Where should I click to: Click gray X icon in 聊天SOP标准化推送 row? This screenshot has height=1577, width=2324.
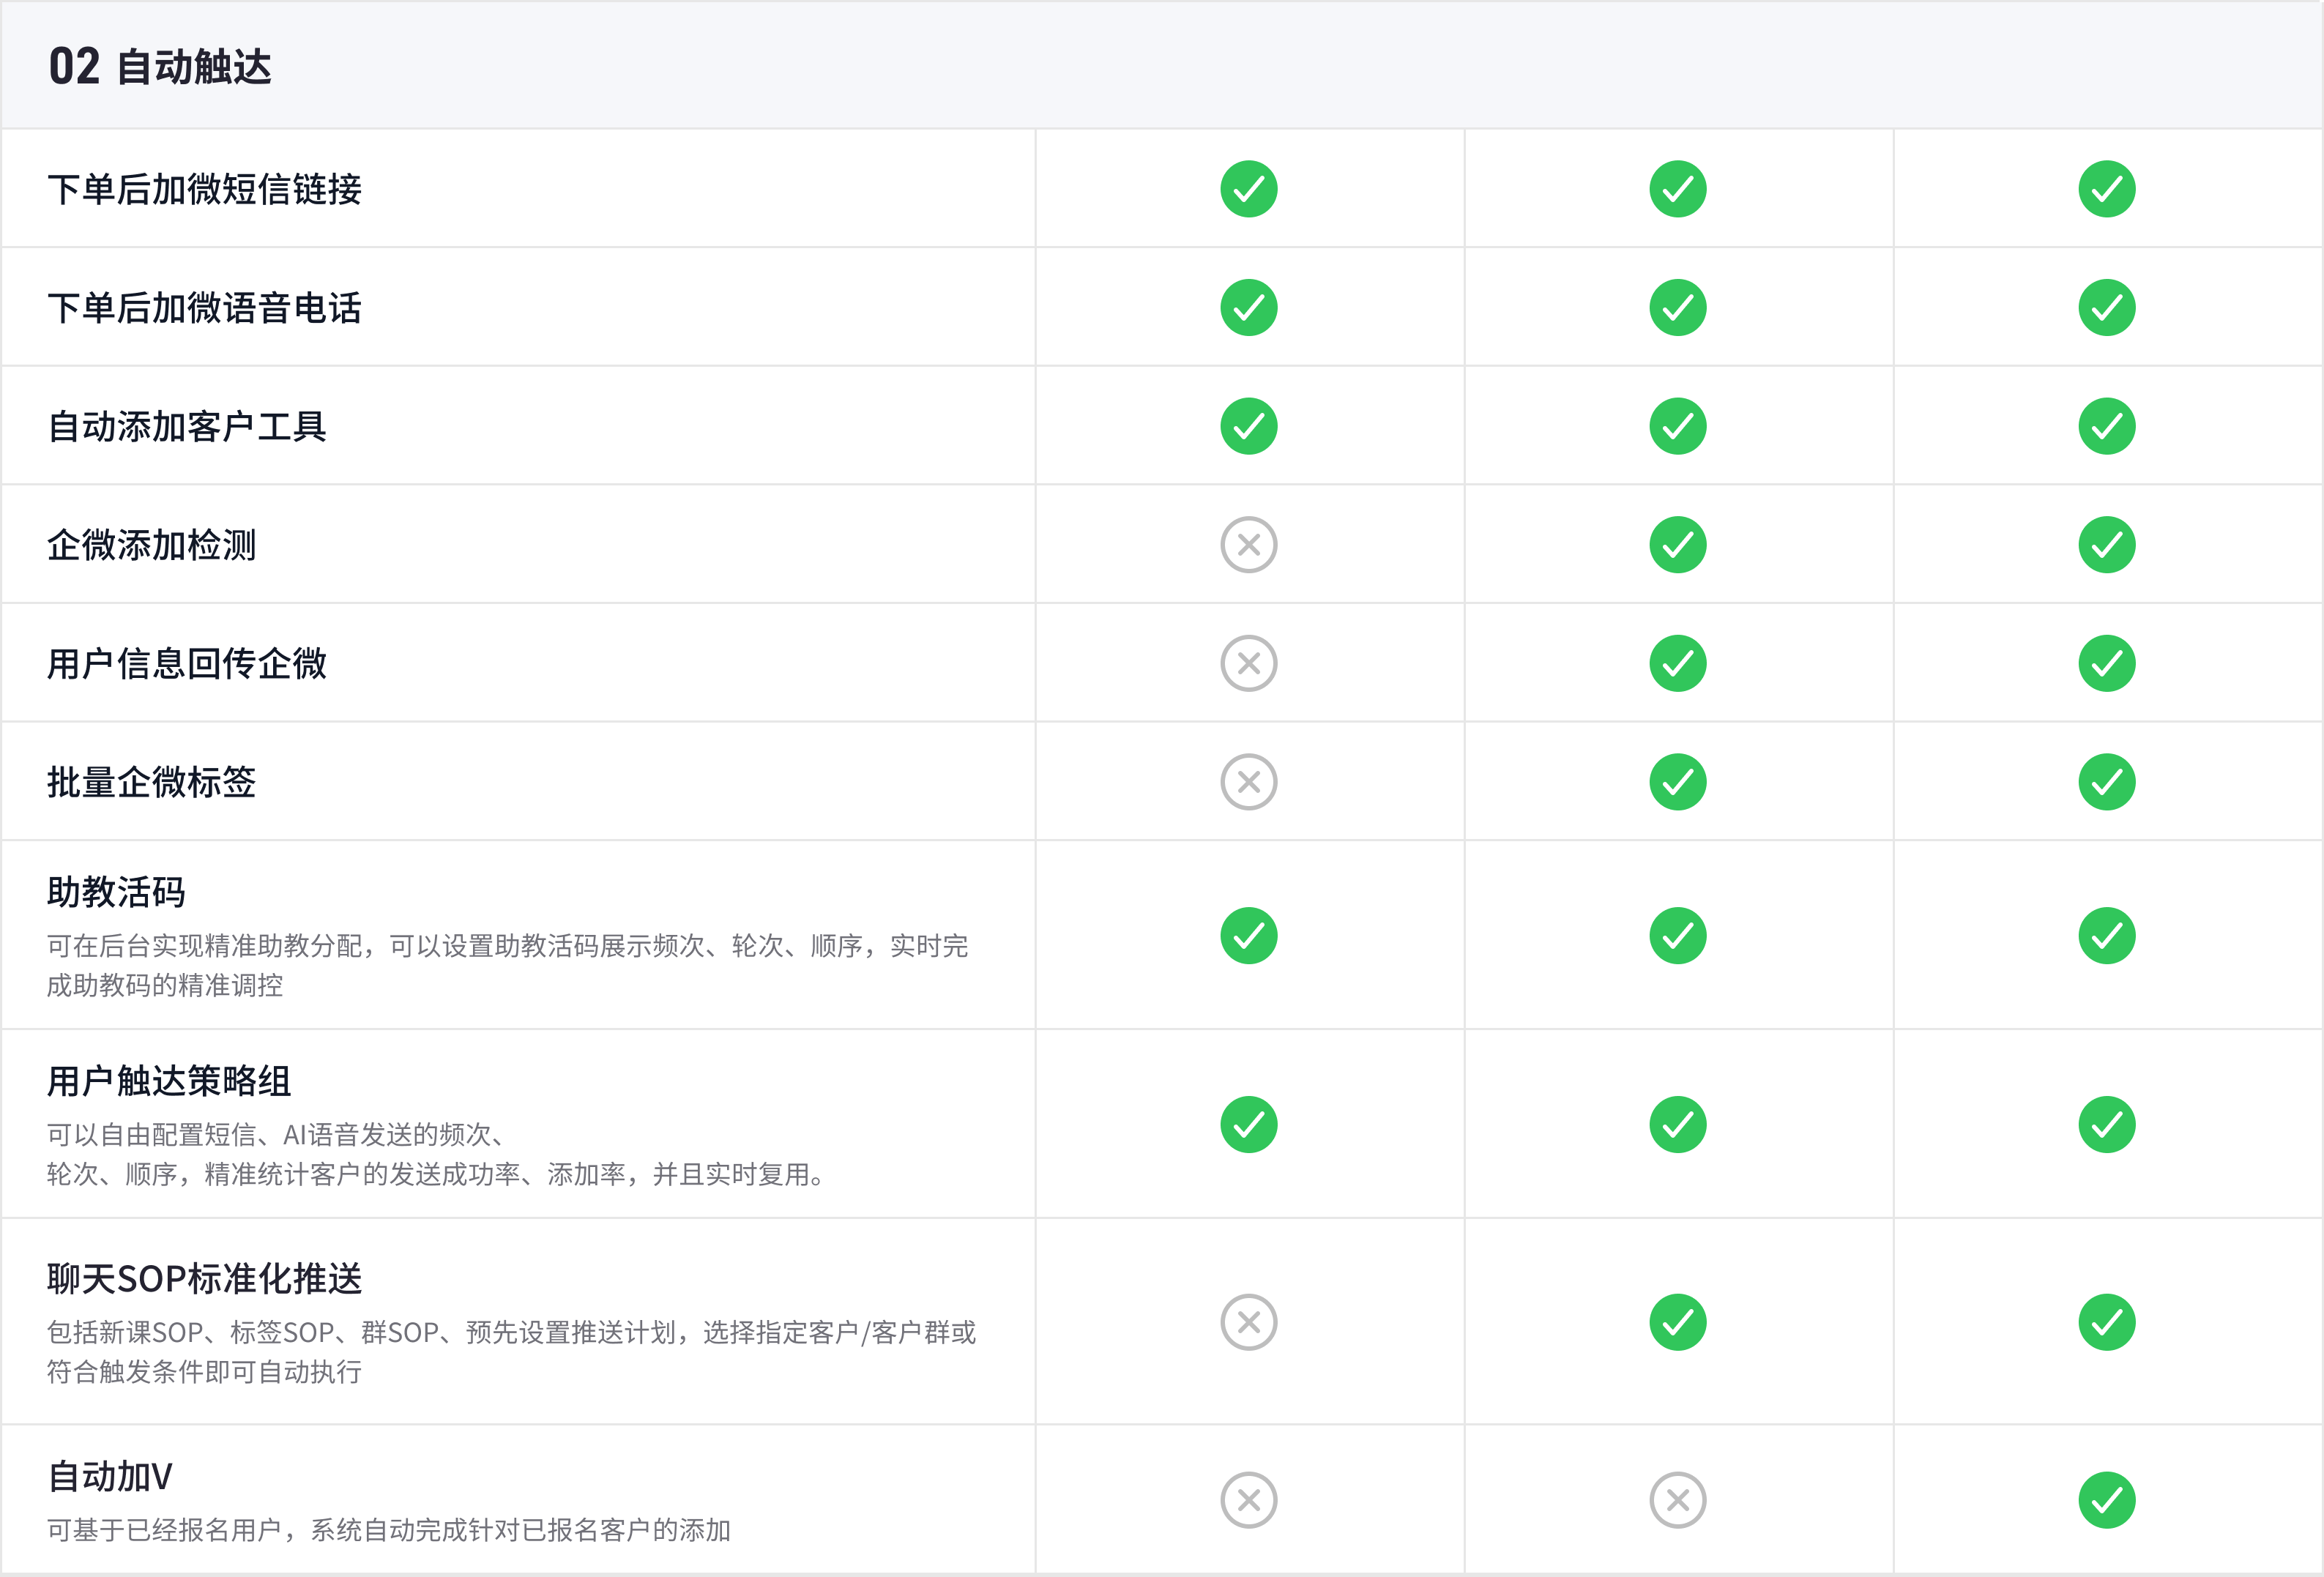coord(1248,1322)
